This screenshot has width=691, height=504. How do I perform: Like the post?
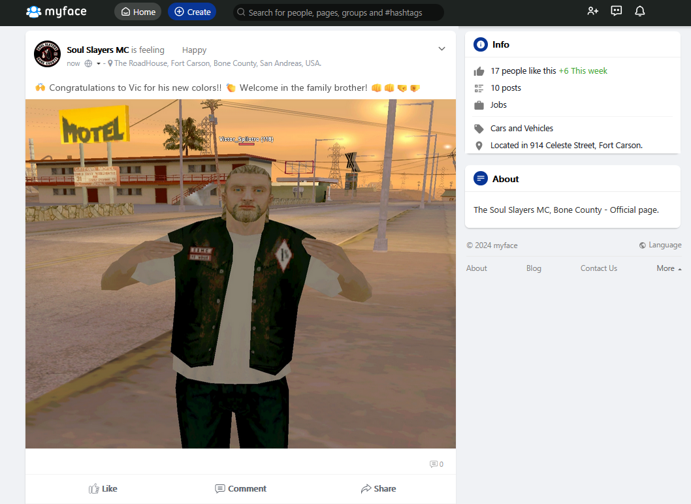pyautogui.click(x=103, y=488)
